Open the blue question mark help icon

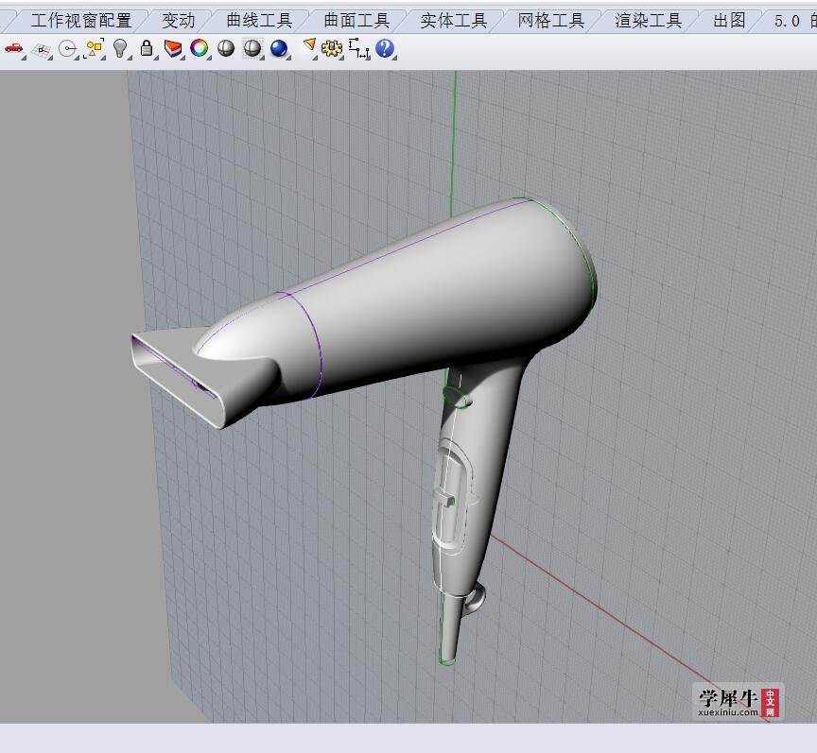[x=385, y=48]
